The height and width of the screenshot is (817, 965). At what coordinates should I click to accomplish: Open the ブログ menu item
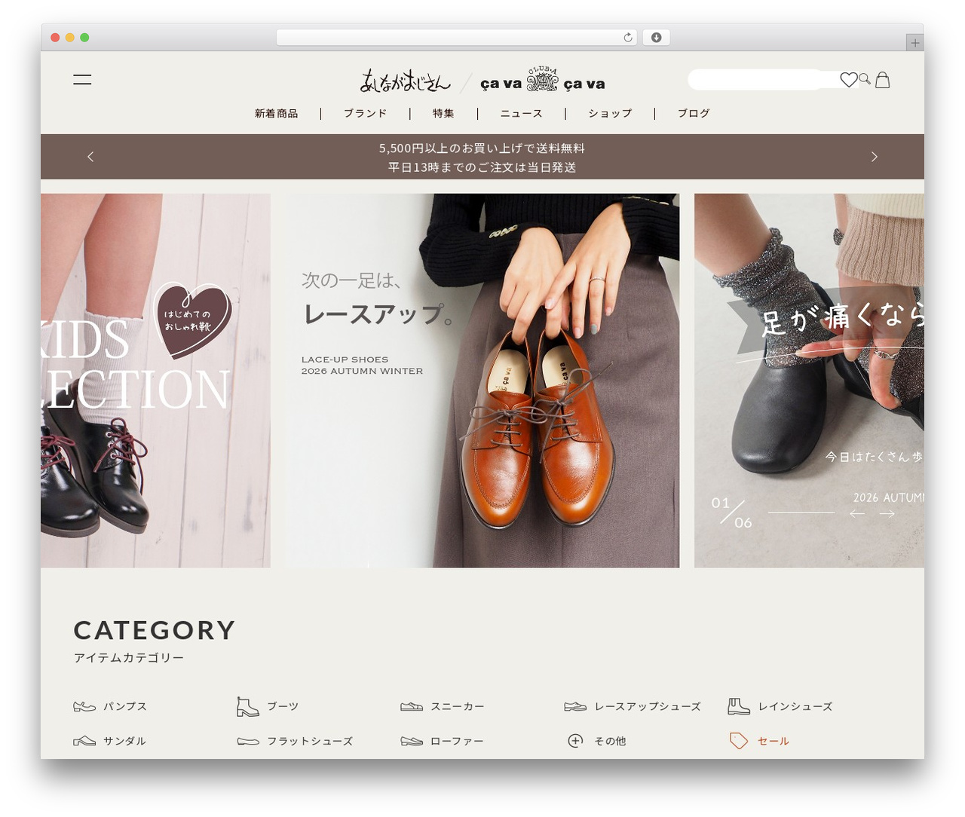click(x=694, y=113)
